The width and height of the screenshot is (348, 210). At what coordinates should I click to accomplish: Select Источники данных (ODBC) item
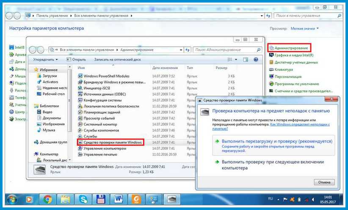[x=102, y=94]
